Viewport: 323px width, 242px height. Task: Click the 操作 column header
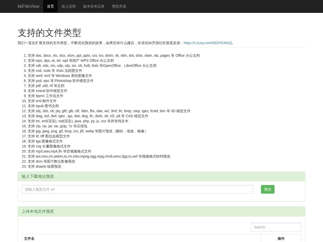pyautogui.click(x=281, y=238)
